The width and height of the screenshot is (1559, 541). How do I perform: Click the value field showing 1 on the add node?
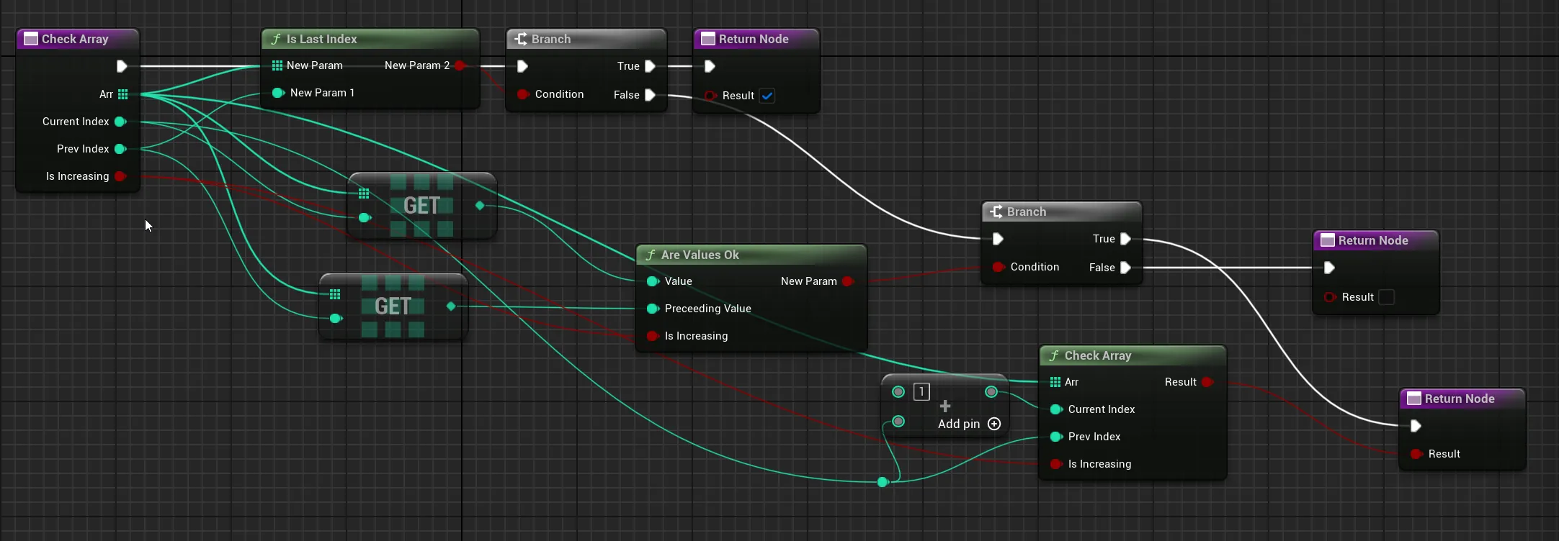tap(921, 392)
